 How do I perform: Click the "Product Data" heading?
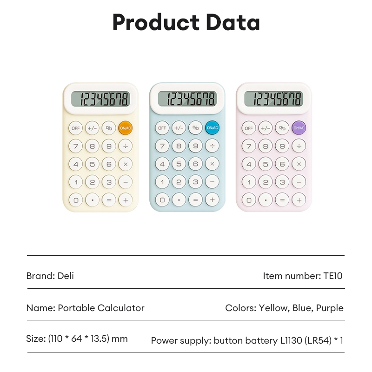186,22
